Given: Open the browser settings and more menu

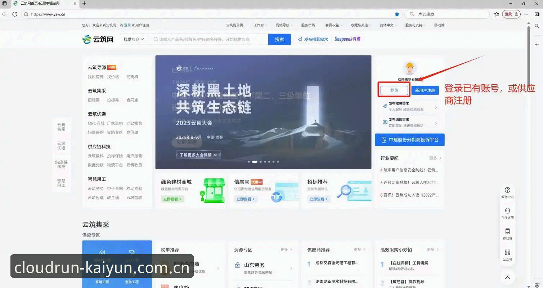Looking at the screenshot, I should point(526,14).
